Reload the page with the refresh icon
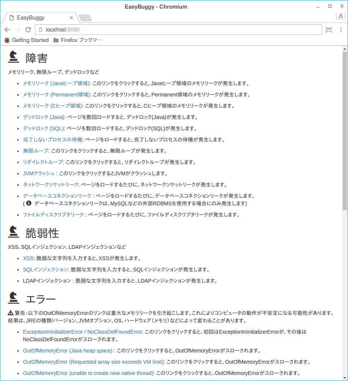348x381 pixels. pyautogui.click(x=28, y=30)
